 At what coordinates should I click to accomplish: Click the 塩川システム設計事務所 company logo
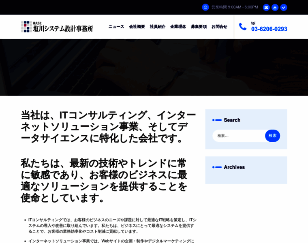[57, 27]
